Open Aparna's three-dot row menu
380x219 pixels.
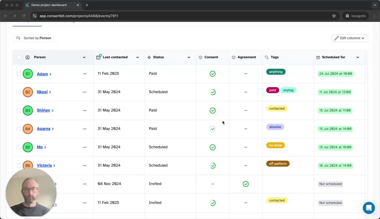[x=85, y=129]
